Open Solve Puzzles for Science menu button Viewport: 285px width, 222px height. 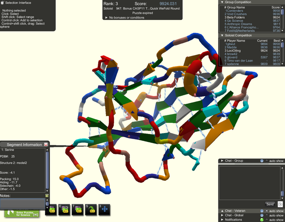point(21,214)
